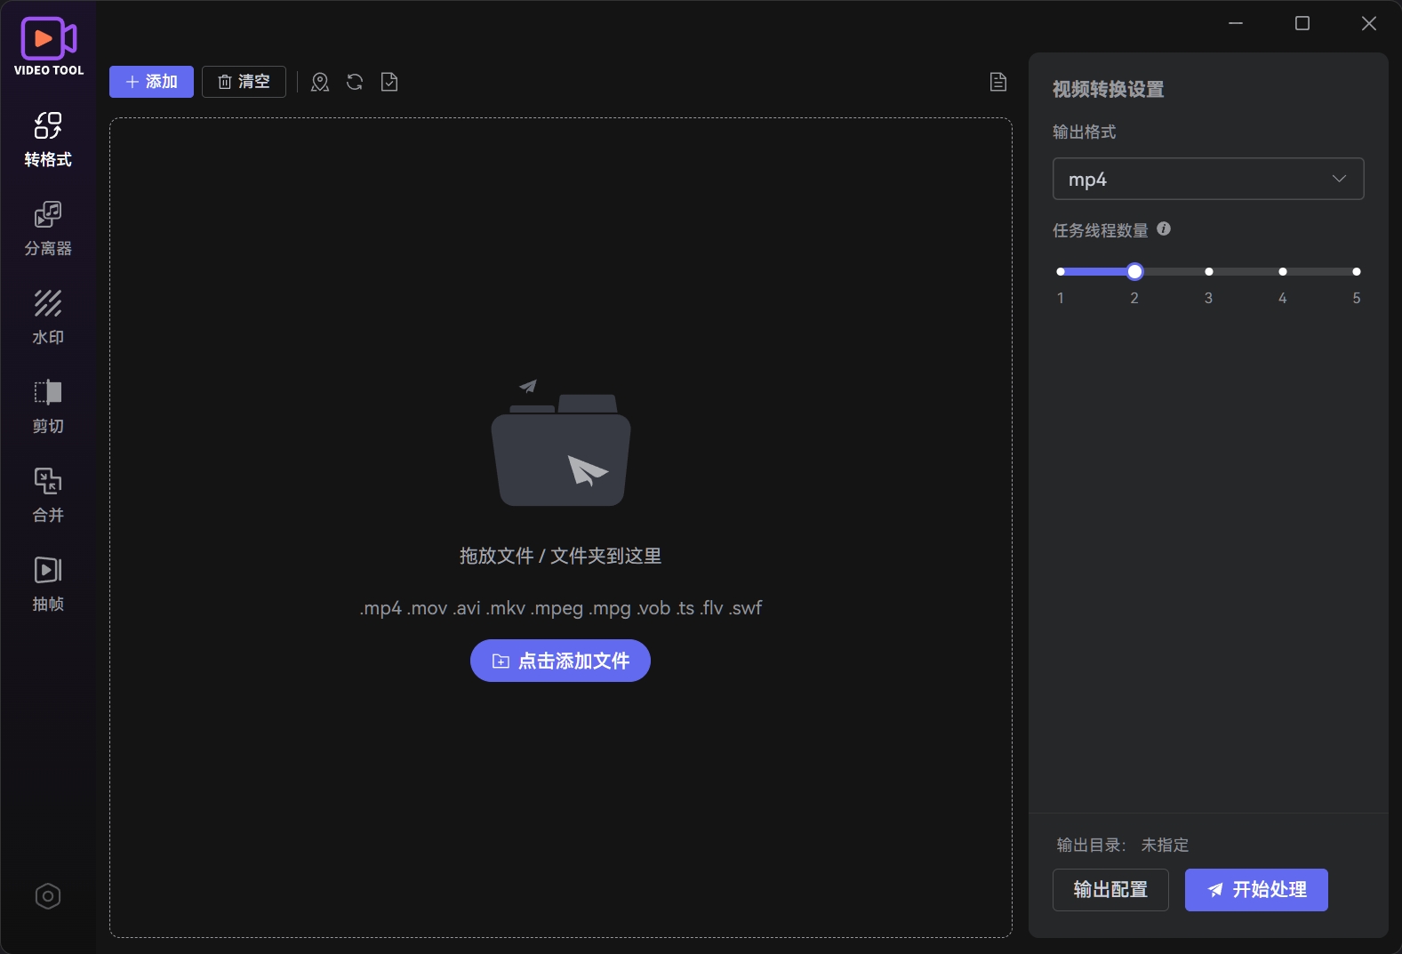Select the 剪切 (cut) tool
This screenshot has width=1402, height=954.
(48, 406)
